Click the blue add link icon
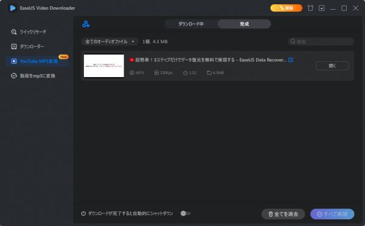This screenshot has height=226, width=365. pos(86,24)
